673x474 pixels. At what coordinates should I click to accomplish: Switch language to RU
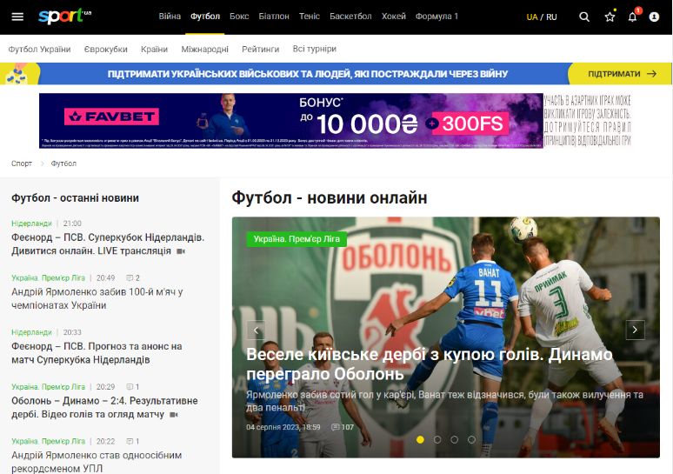coord(551,17)
